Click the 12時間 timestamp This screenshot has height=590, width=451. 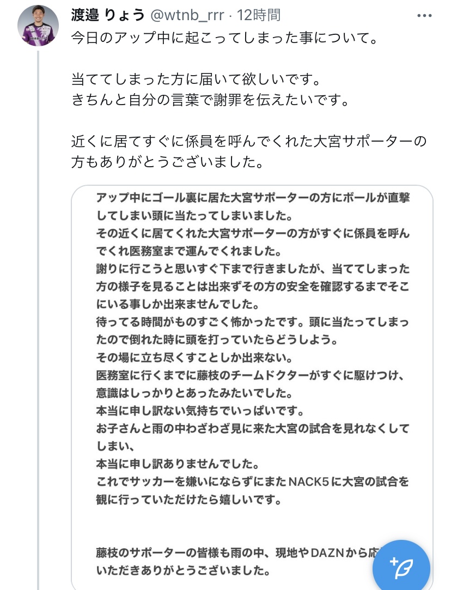pyautogui.click(x=258, y=15)
